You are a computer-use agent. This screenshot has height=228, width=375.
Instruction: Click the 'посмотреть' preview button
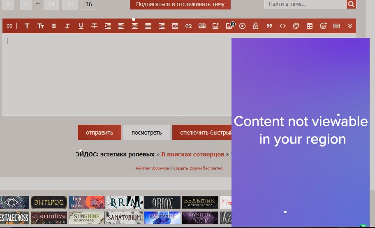pos(147,133)
